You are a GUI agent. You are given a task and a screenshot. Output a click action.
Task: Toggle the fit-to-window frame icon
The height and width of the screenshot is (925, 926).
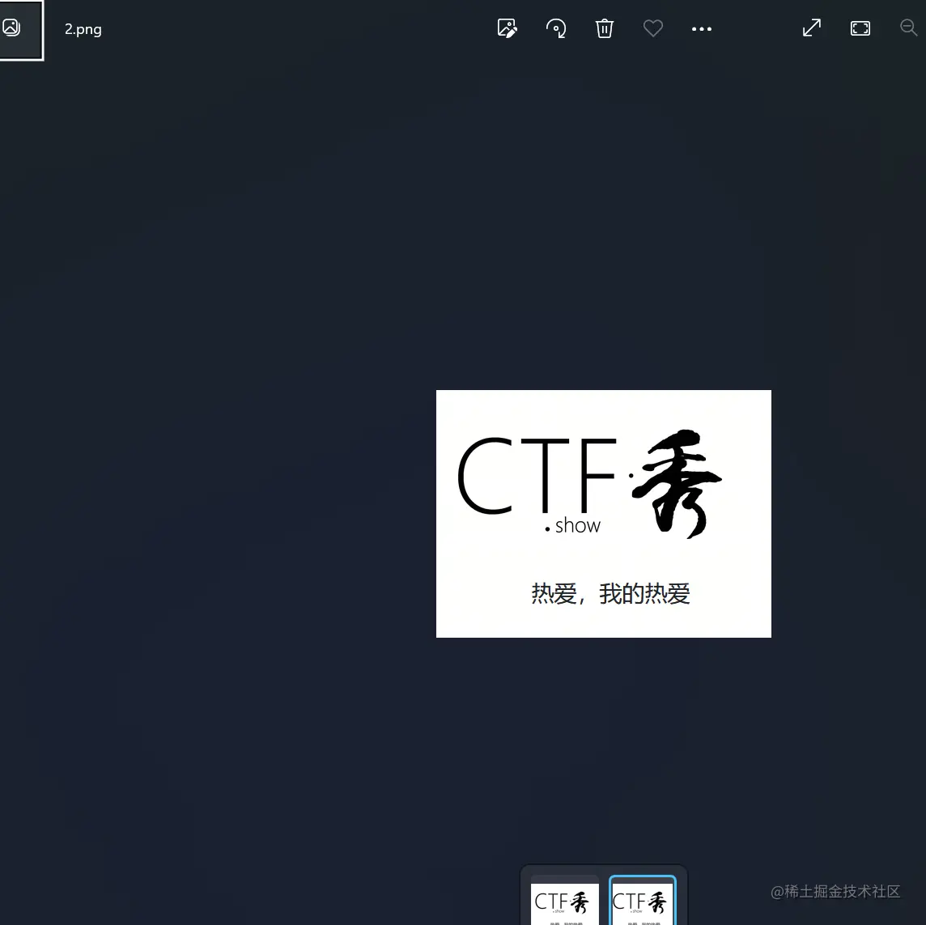[860, 28]
